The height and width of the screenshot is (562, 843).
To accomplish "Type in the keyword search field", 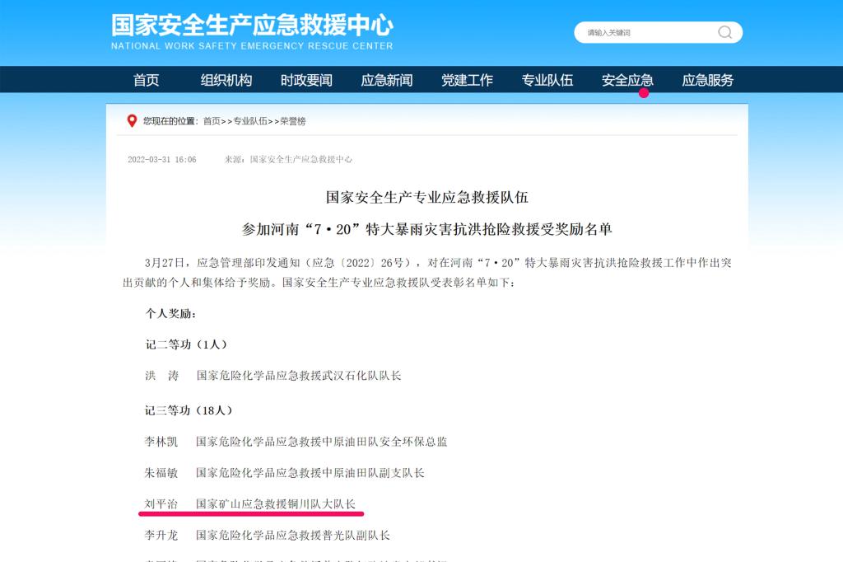I will click(x=646, y=33).
